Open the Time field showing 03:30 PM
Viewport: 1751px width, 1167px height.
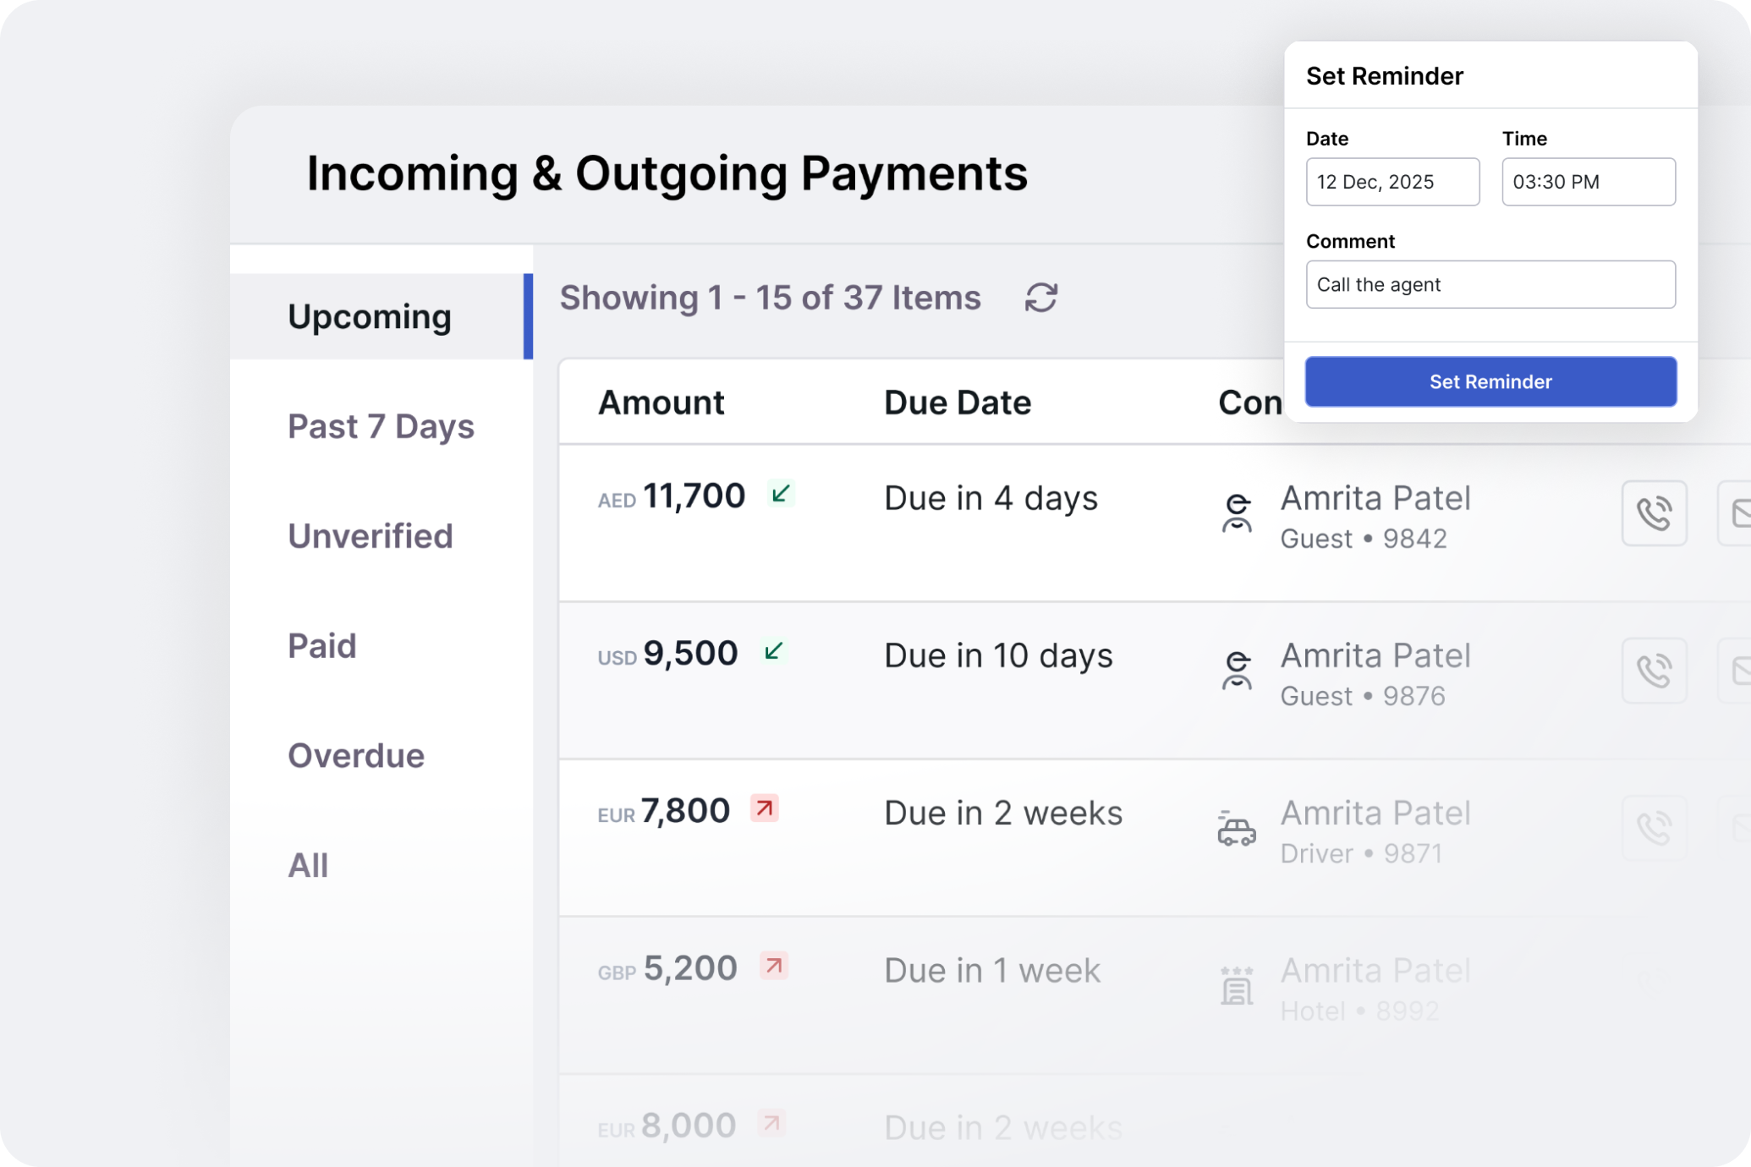click(x=1588, y=182)
